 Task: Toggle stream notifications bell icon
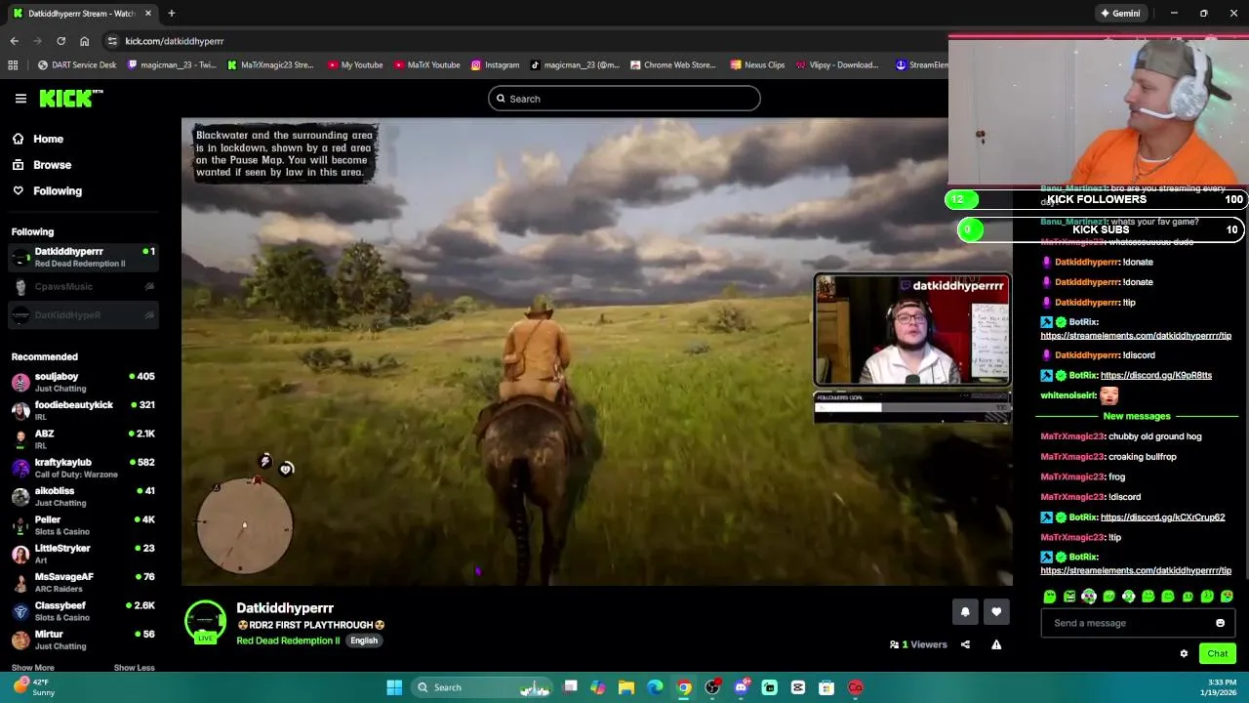tap(965, 612)
